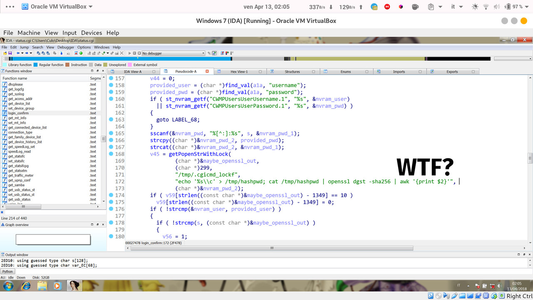
Task: Click pseudocode vertical scrollbar
Action: point(530,158)
